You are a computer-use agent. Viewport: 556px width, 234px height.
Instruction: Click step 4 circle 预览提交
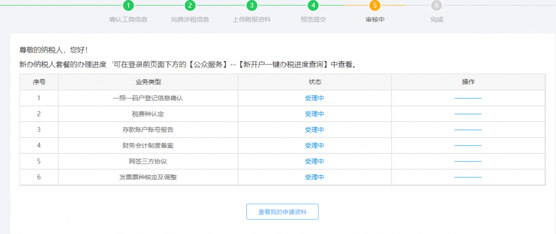(313, 6)
